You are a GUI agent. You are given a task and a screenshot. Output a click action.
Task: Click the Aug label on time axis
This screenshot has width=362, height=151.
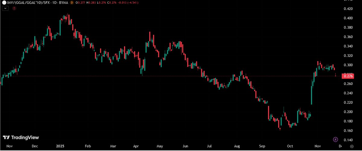click(x=237, y=146)
